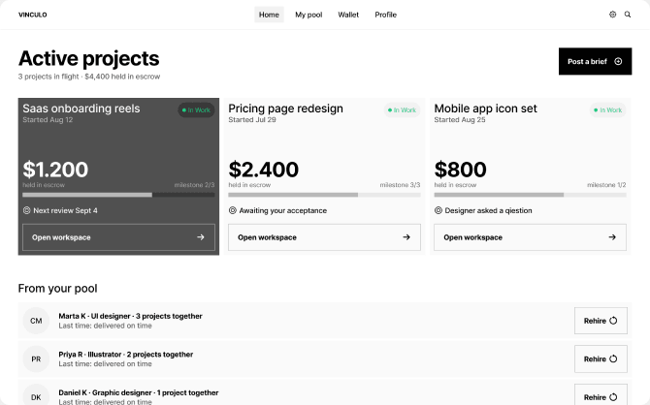Click Daniel K Graphic designer row text
650x405 pixels.
click(x=139, y=392)
